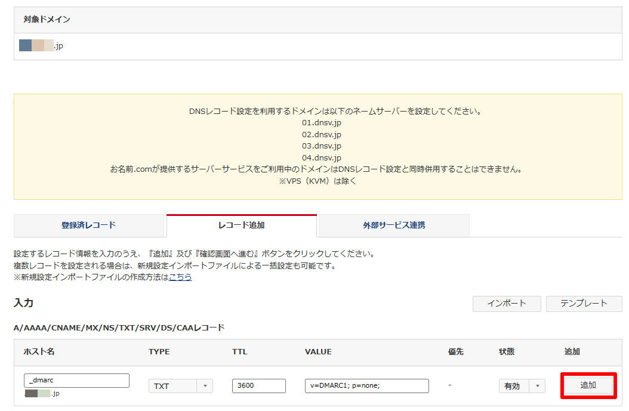Click the VALUE field with v=DMARC1 text
This screenshot has width=629, height=411.
366,386
